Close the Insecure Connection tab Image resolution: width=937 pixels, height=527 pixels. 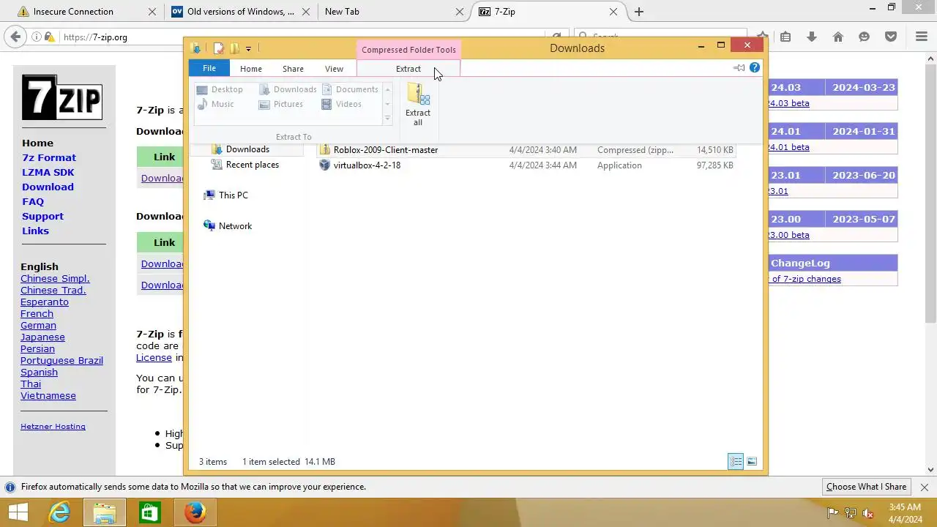click(152, 12)
